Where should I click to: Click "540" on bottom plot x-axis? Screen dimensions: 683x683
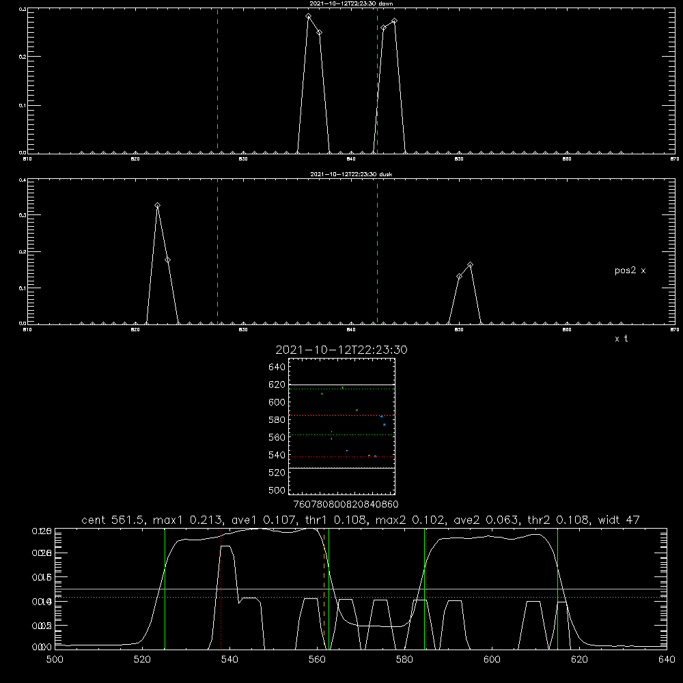[x=229, y=660]
